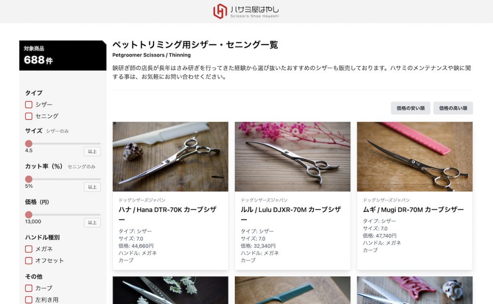This screenshot has height=304, width=493.
Task: Toggle the 以上 button under cut rate slider
Action: point(92,187)
